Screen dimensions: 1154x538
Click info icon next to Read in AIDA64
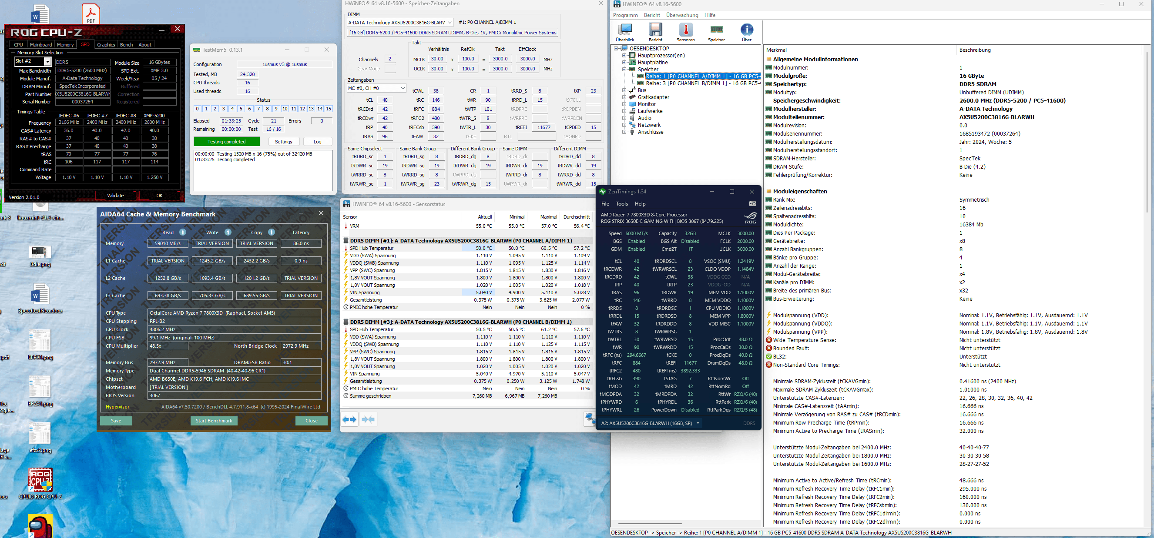pos(183,232)
